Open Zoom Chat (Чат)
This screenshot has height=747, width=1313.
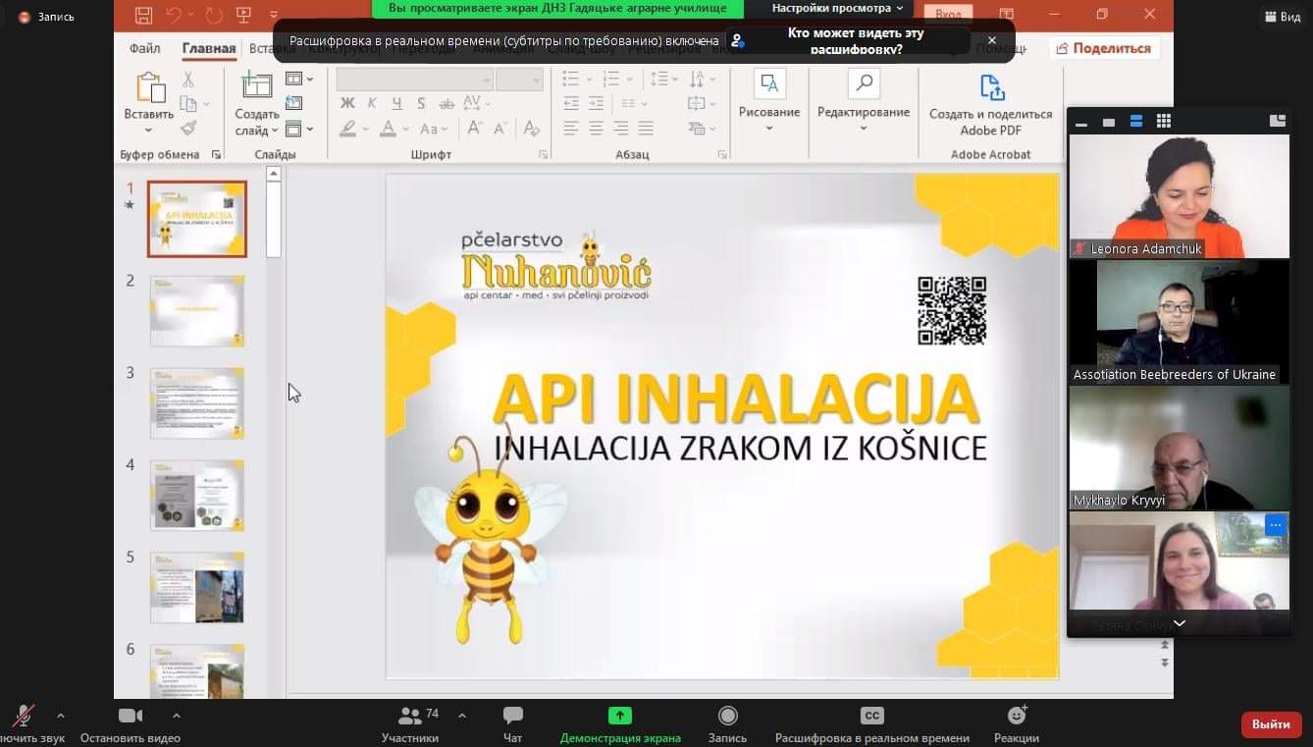(x=512, y=723)
